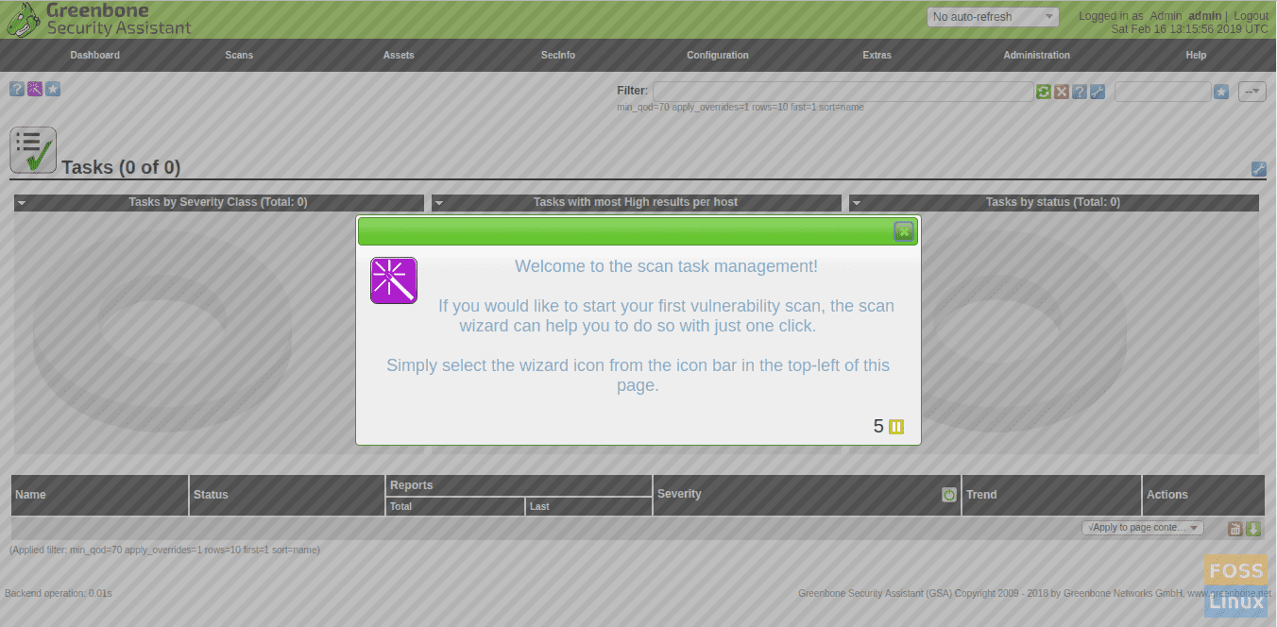Screen dimensions: 1277x627
Task: Click the New Task star icon
Action: coord(53,89)
